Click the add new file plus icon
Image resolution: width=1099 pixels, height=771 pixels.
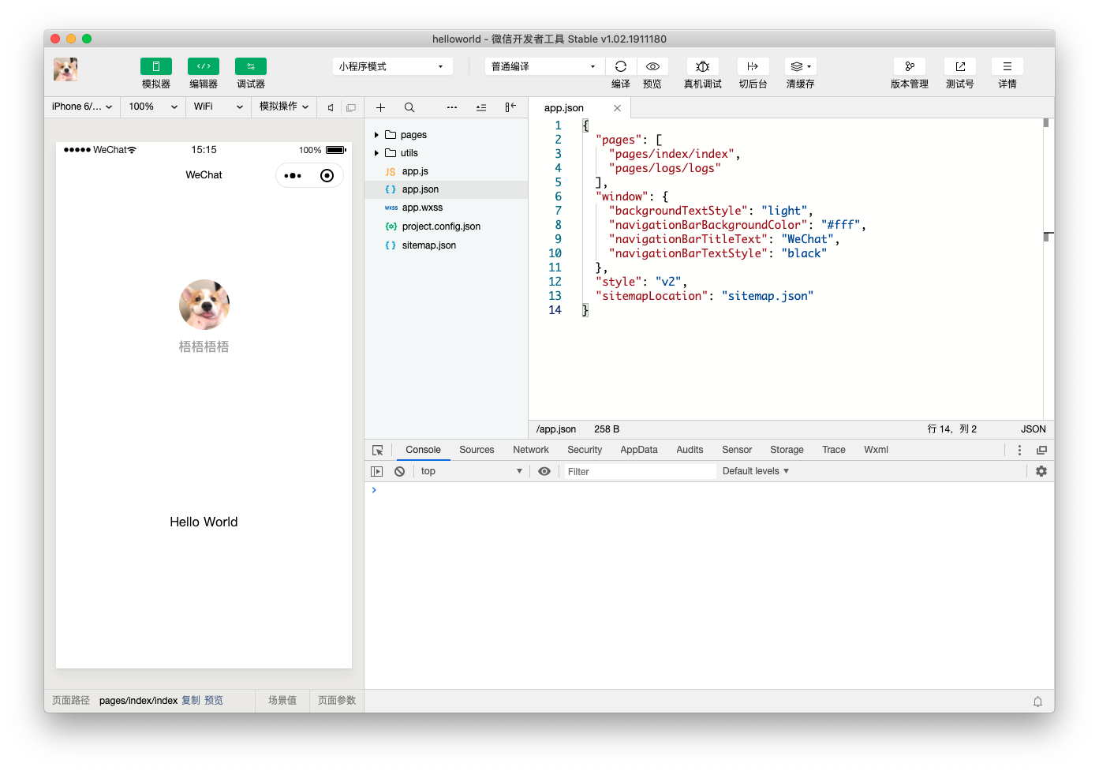coord(380,107)
